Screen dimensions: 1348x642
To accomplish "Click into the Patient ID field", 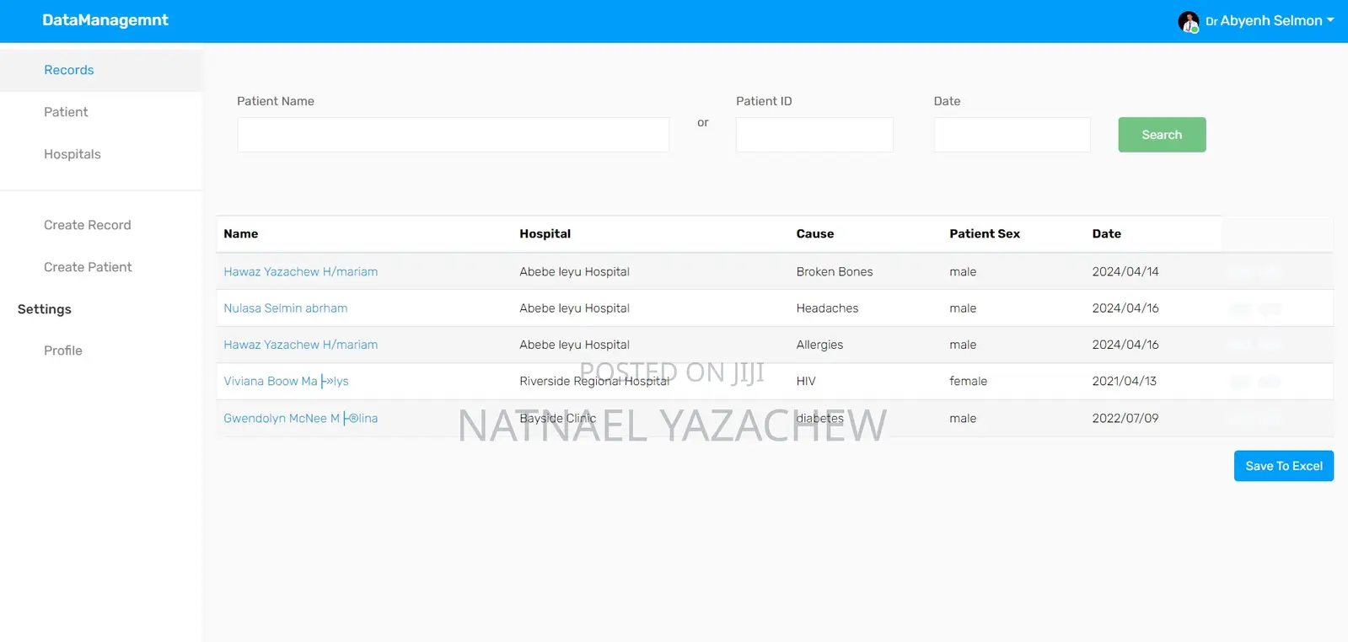I will pos(814,135).
